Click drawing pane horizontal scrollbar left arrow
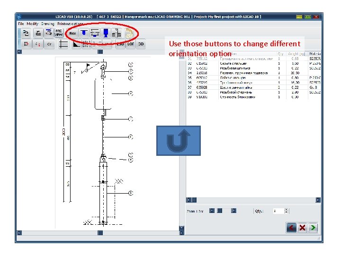Image resolution: width=341 pixels, height=255 pixels. coord(19,233)
